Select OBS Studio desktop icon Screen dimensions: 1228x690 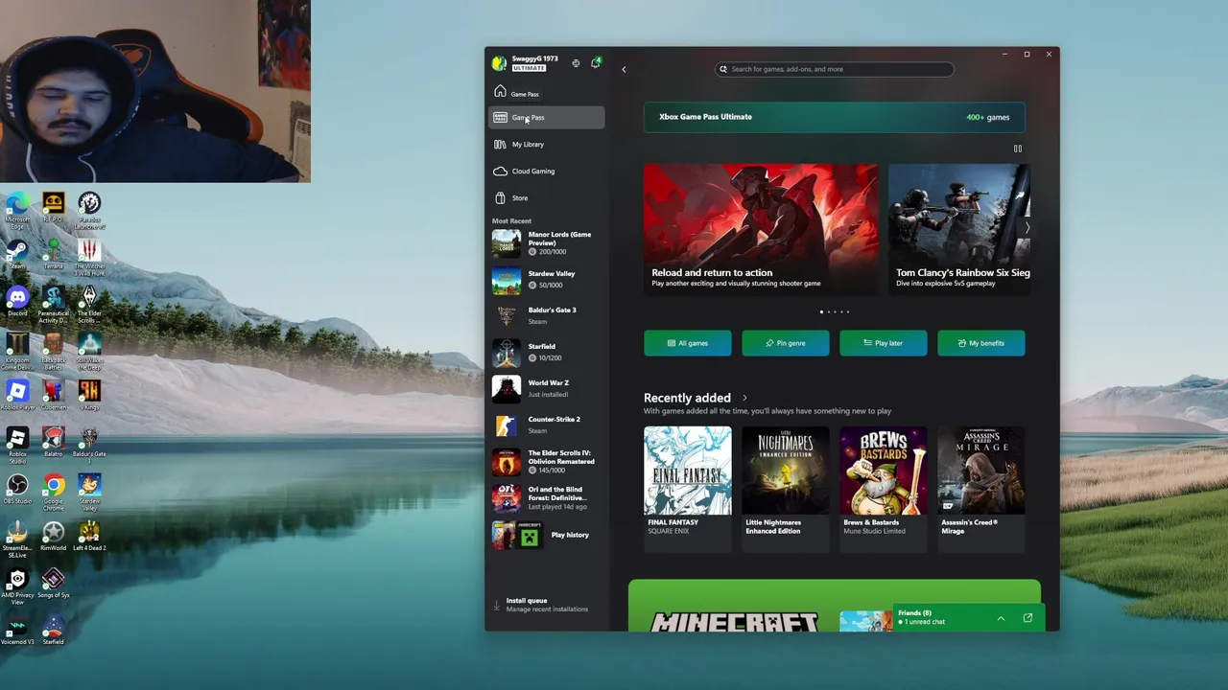(x=17, y=490)
